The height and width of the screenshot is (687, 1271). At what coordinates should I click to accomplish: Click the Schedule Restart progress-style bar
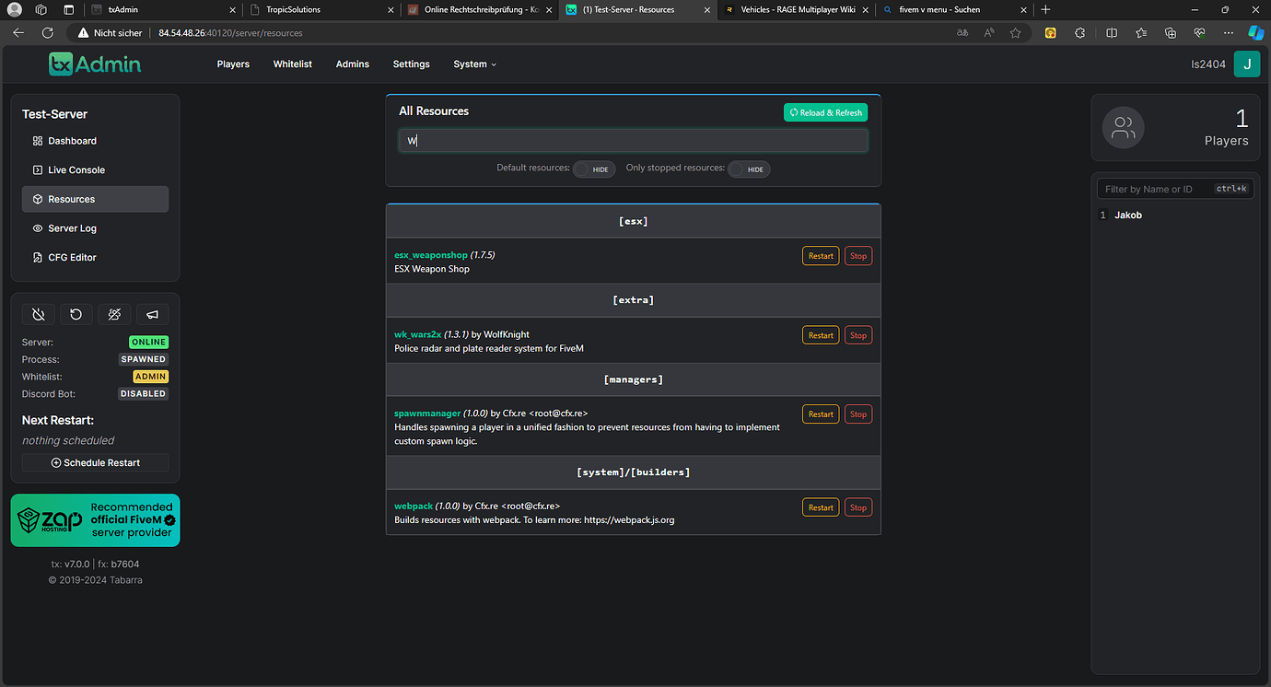point(95,462)
